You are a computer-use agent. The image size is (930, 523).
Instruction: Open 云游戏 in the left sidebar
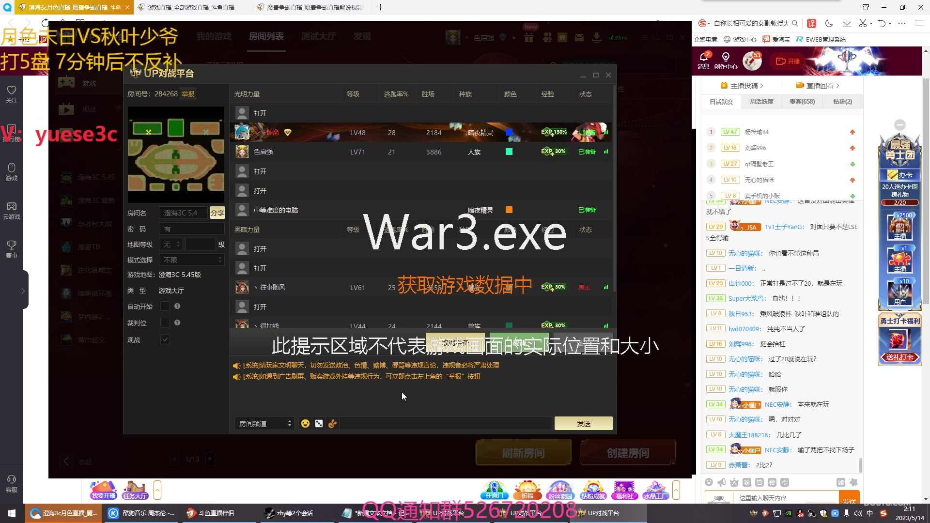(x=12, y=210)
